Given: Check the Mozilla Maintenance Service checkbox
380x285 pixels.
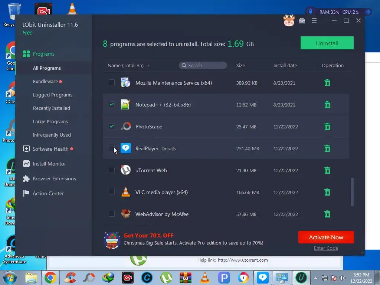Looking at the screenshot, I should point(111,82).
